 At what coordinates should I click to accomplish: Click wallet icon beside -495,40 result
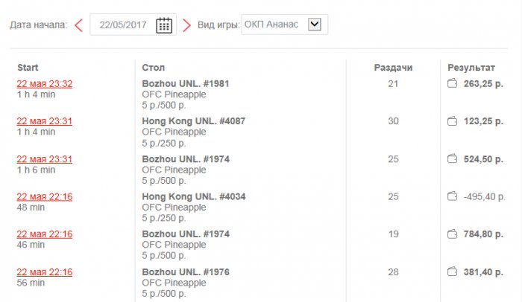coord(451,196)
